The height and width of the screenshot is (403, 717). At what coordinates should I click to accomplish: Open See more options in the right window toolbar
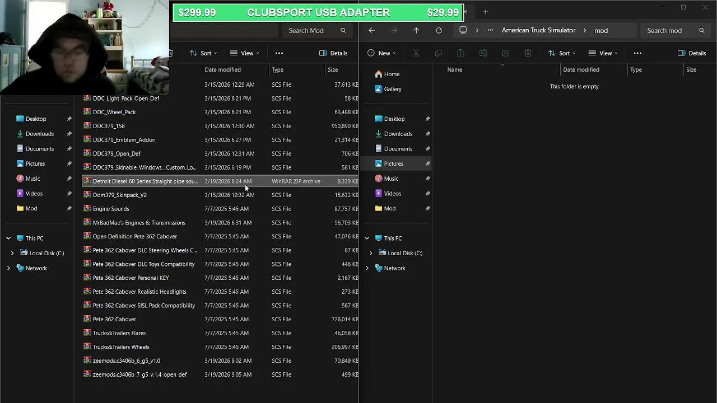(637, 53)
